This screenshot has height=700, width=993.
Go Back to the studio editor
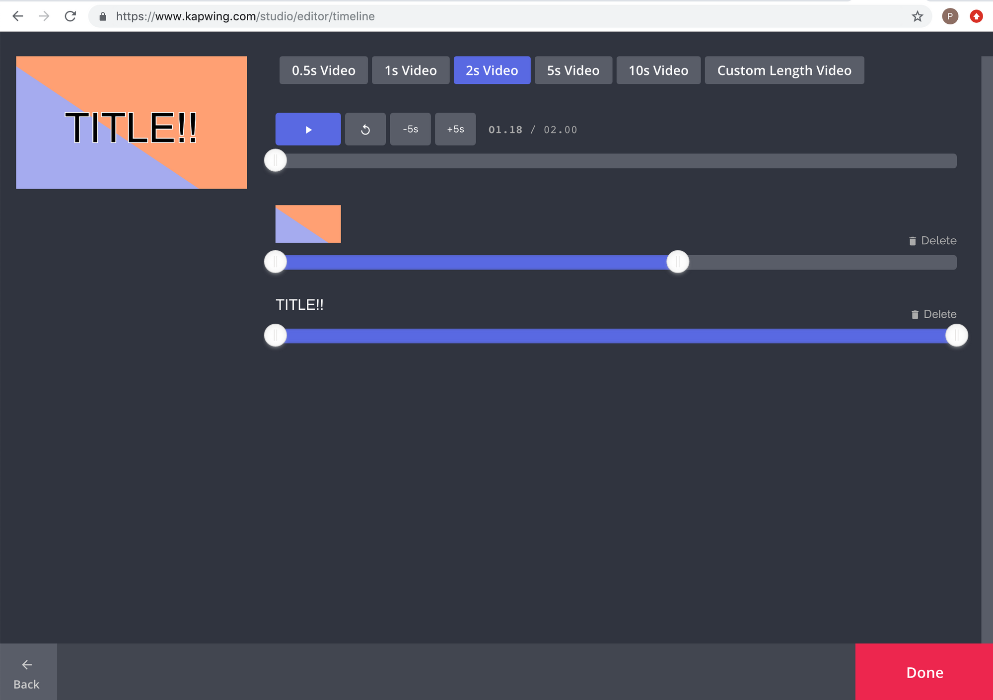(x=27, y=672)
